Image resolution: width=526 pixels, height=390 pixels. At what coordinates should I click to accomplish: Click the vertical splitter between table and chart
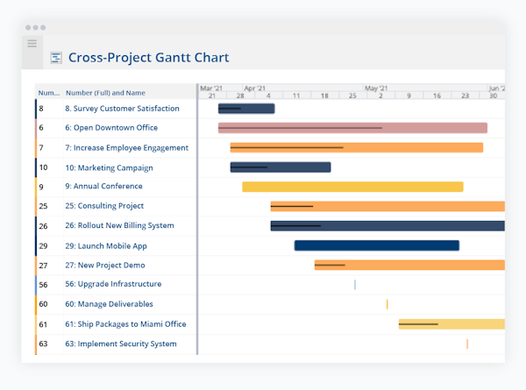[x=197, y=219]
